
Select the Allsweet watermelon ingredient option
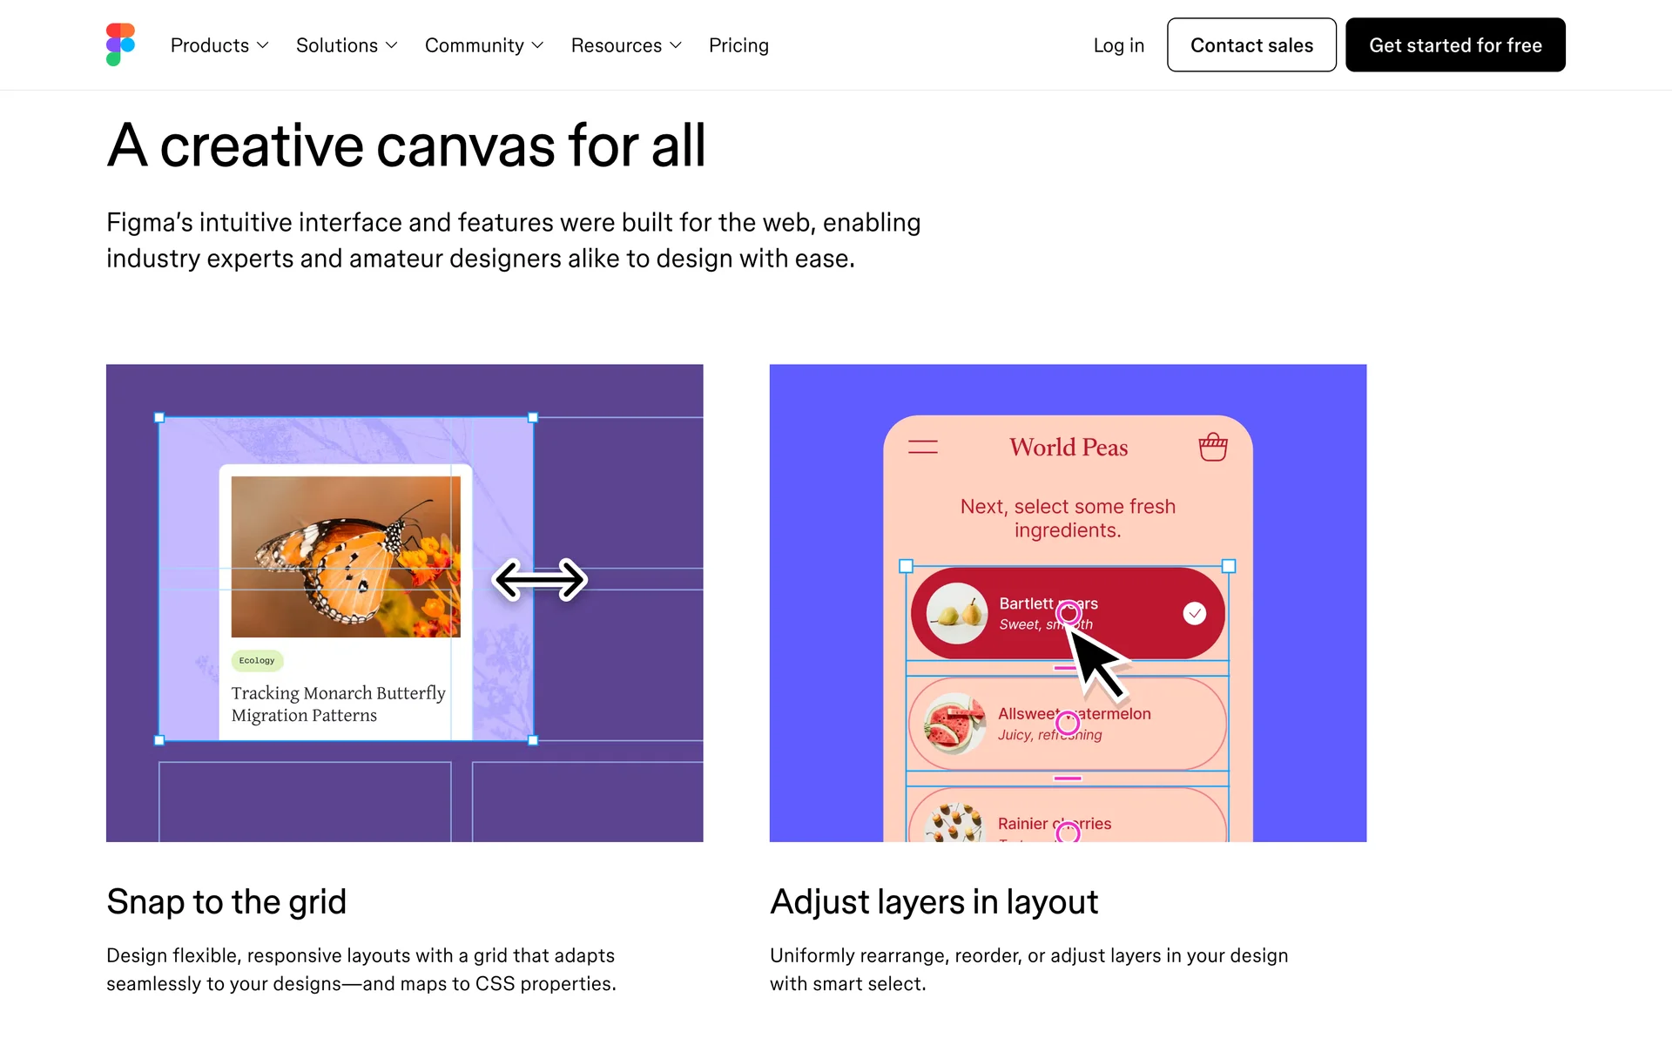coord(1068,724)
